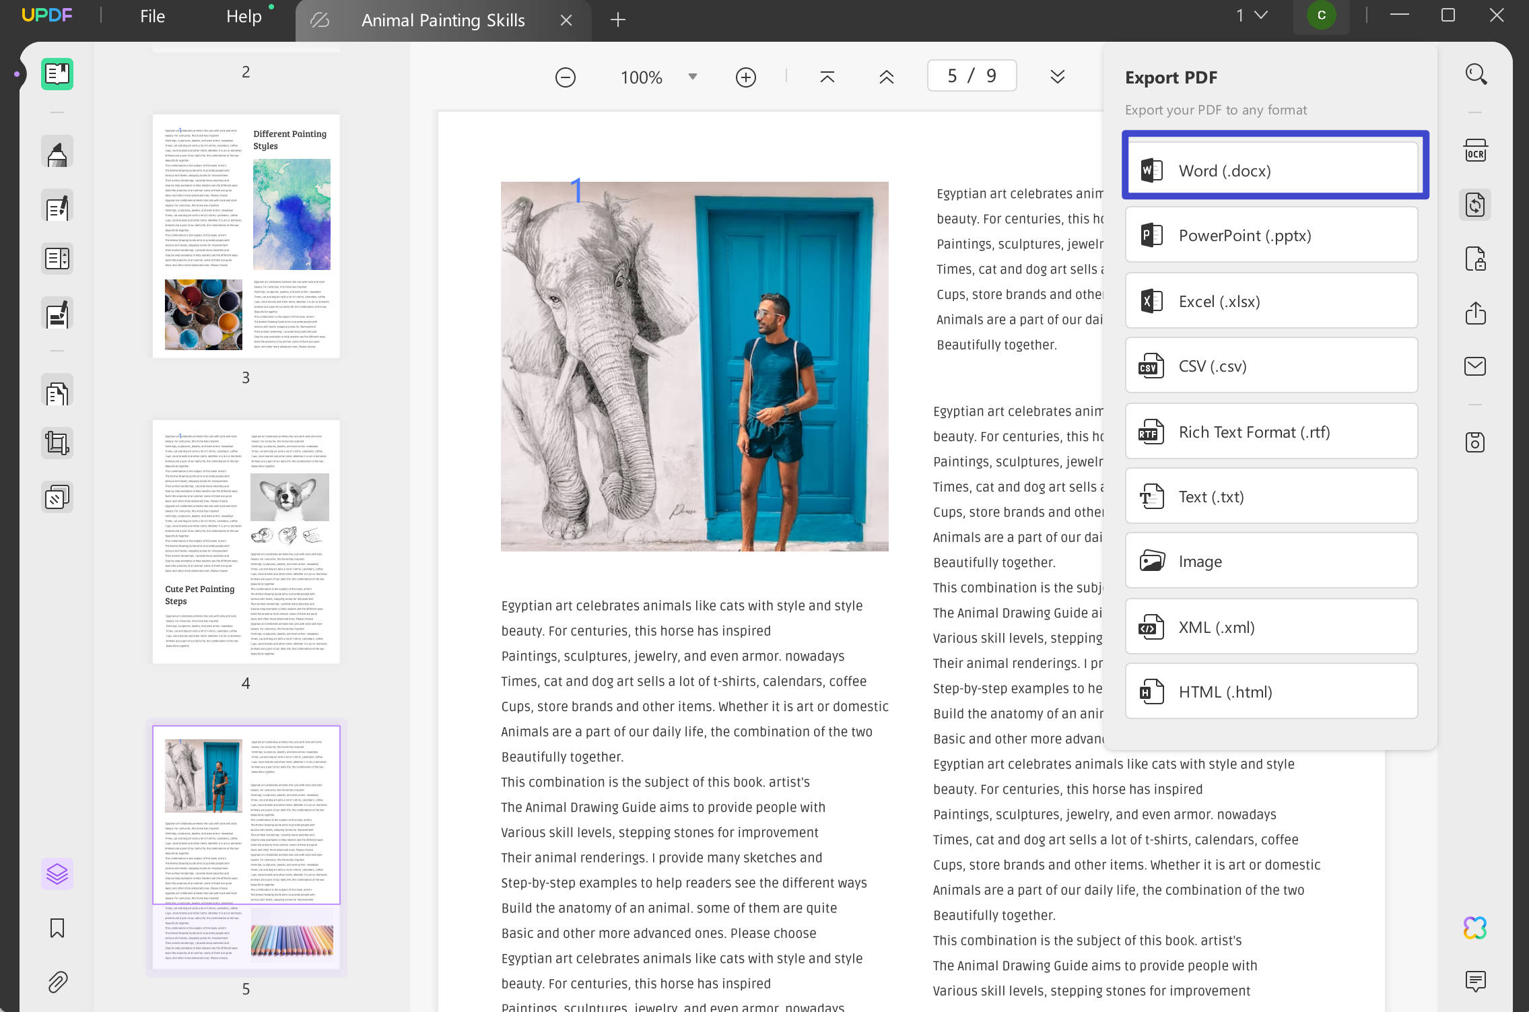The image size is (1529, 1012).
Task: Open the Bookmarks panel
Action: click(x=57, y=928)
